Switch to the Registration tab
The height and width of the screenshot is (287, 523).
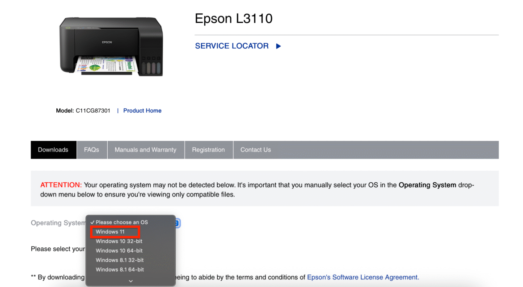(x=209, y=150)
